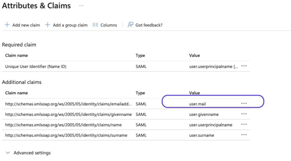291x161 pixels.
Task: Click the feedback person icon near Got feedback
Action: point(130,25)
